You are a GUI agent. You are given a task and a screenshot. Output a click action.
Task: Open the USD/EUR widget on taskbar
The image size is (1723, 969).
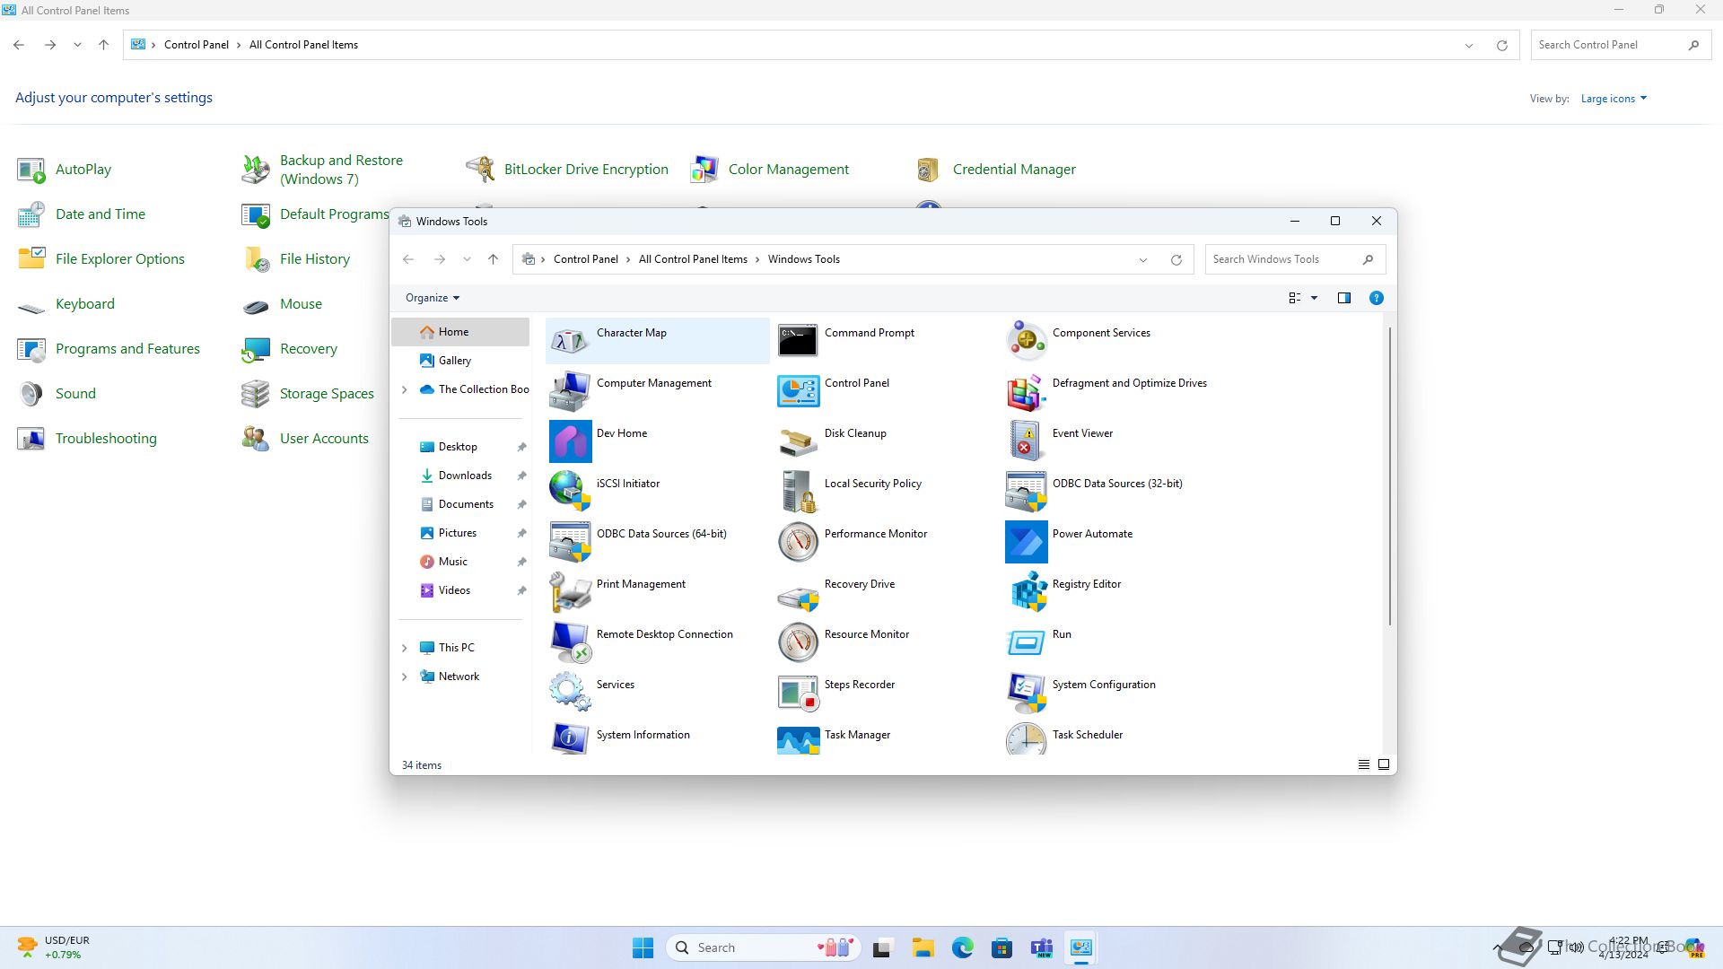click(x=54, y=947)
